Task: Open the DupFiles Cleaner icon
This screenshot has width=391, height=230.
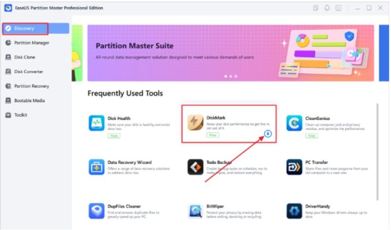Action: coord(97,211)
